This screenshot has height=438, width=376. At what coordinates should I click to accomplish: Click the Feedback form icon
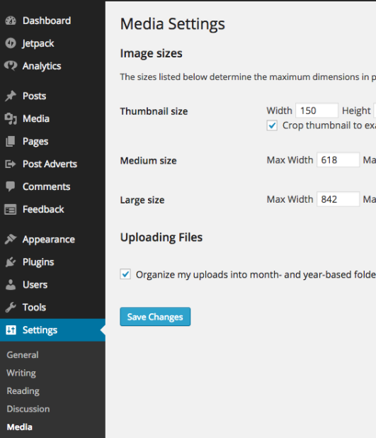point(11,210)
